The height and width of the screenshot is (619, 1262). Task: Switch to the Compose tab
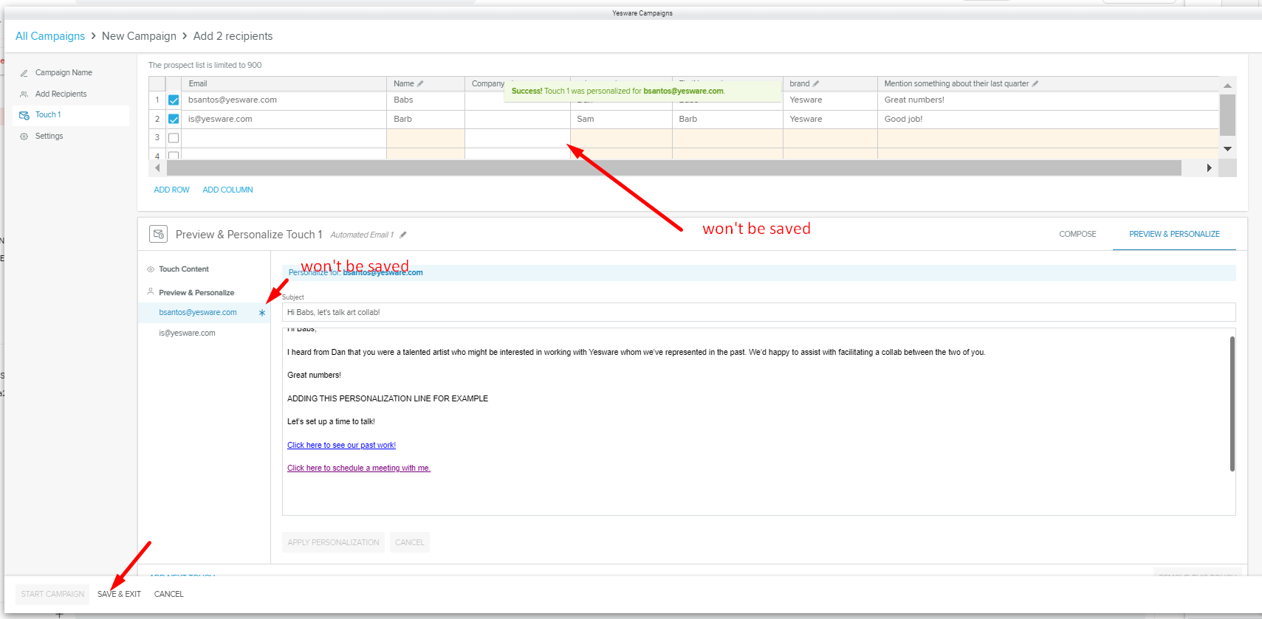(x=1077, y=234)
